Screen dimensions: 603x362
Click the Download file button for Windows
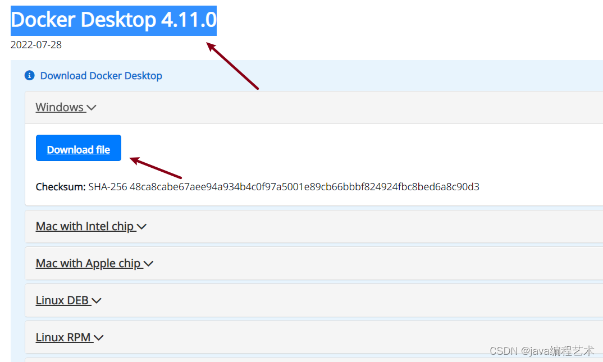click(x=79, y=148)
